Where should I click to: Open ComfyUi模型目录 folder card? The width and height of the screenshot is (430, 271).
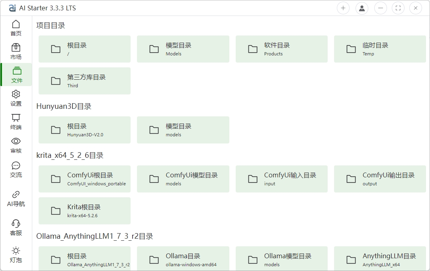click(183, 179)
